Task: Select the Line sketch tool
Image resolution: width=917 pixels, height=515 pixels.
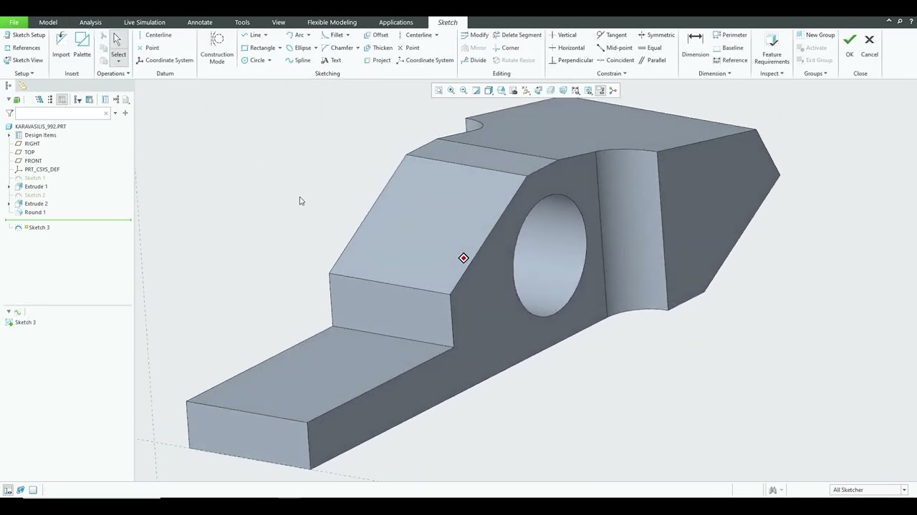Action: (251, 35)
